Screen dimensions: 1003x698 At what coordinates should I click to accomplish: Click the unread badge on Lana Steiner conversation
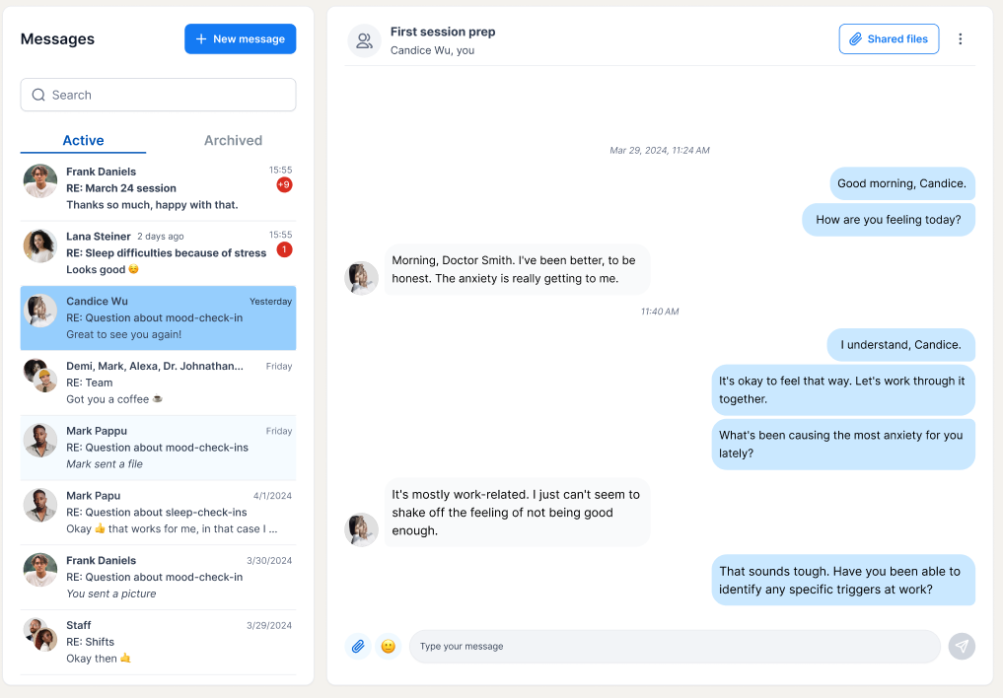pos(284,249)
